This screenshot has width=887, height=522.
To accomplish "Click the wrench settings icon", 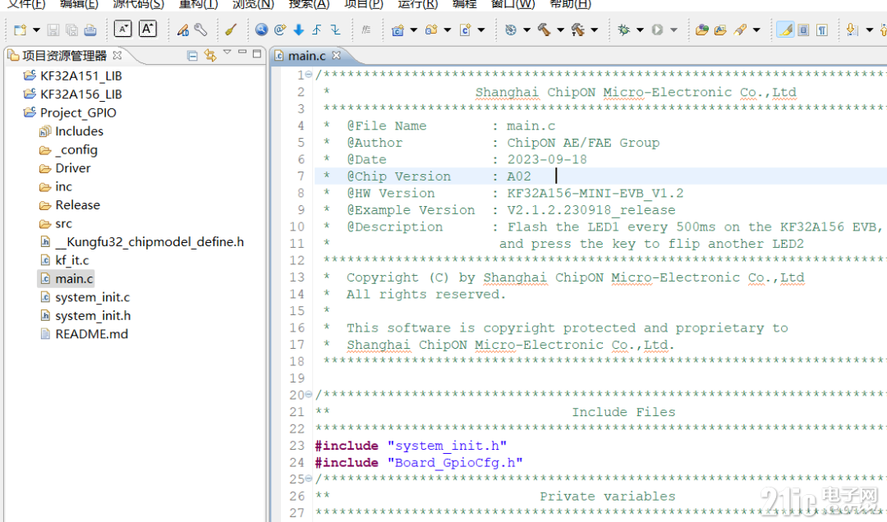I will point(201,30).
